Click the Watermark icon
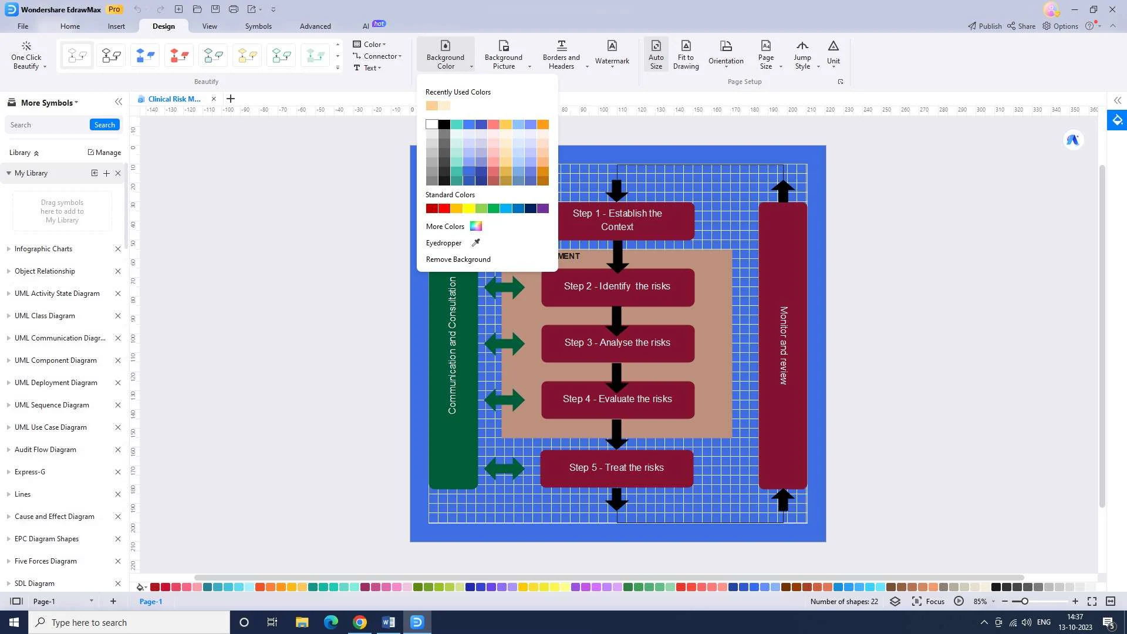Image resolution: width=1127 pixels, height=634 pixels. 612,47
